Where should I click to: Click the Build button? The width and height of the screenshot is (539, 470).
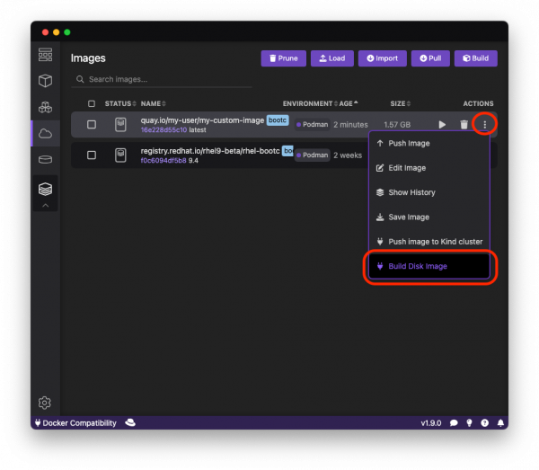[x=476, y=58]
